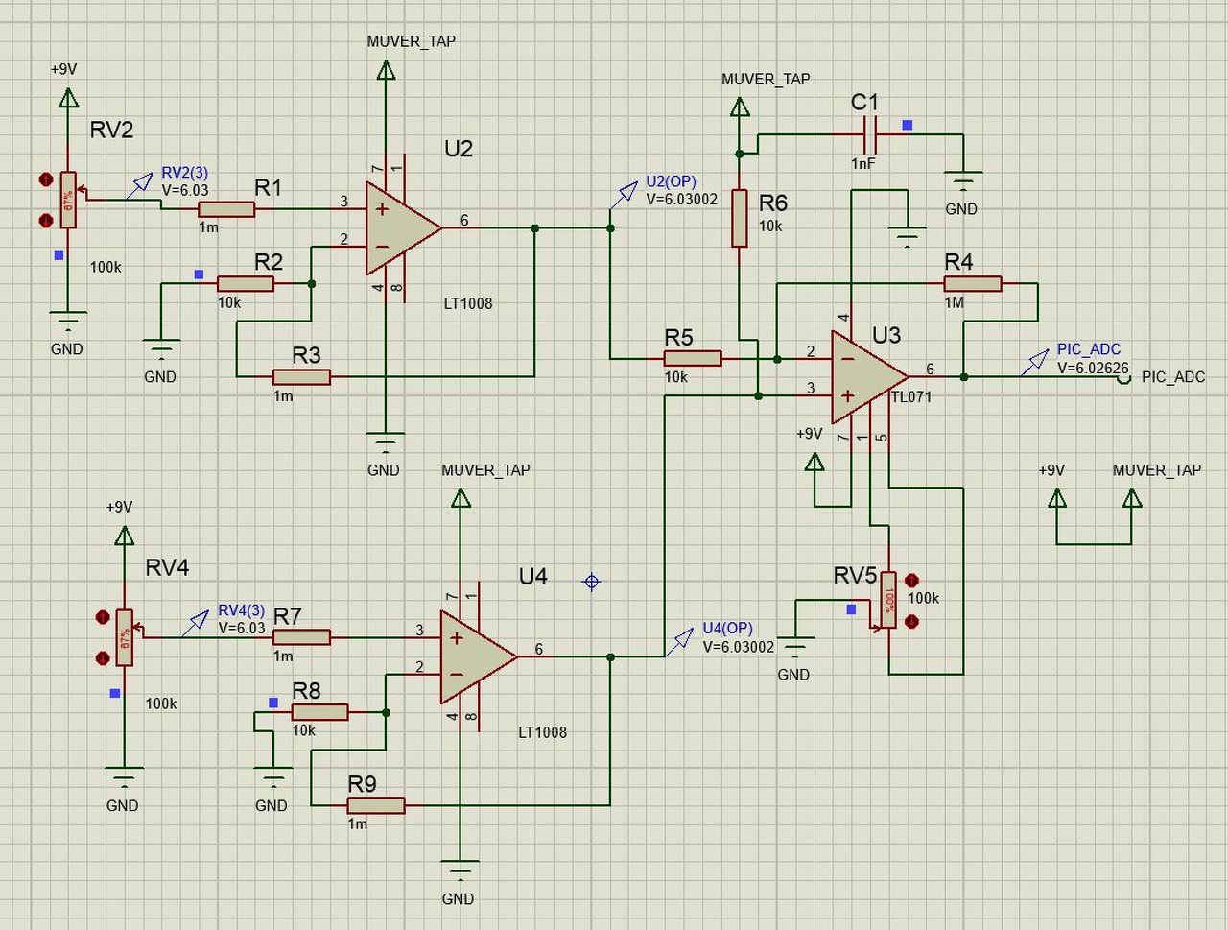Click RV5 potentiometer lower red adjust button
This screenshot has width=1228, height=930.
pos(911,621)
